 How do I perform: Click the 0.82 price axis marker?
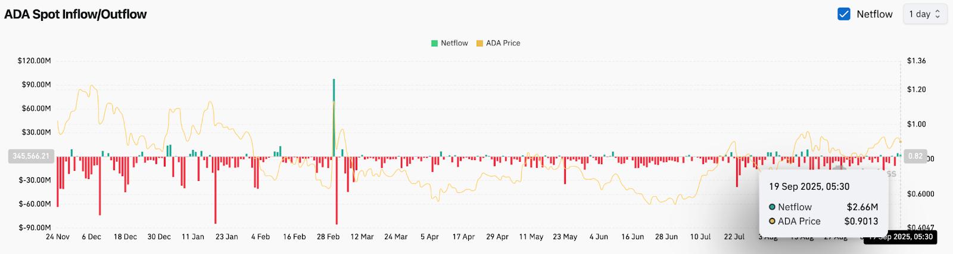[x=915, y=156]
